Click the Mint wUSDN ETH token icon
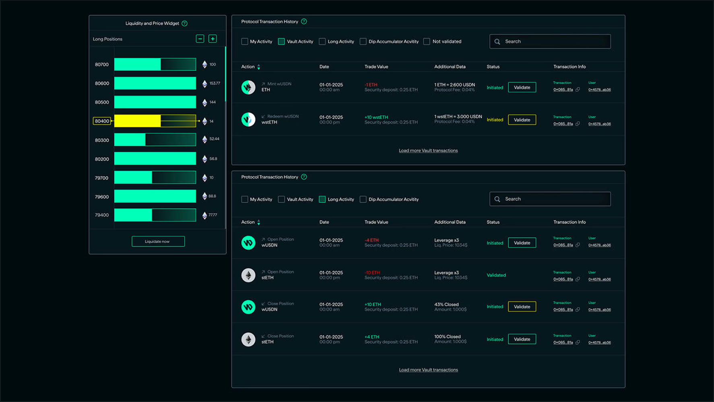This screenshot has height=402, width=714. tap(248, 87)
